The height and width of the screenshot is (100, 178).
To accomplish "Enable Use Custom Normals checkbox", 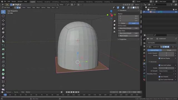I will tap(159, 80).
